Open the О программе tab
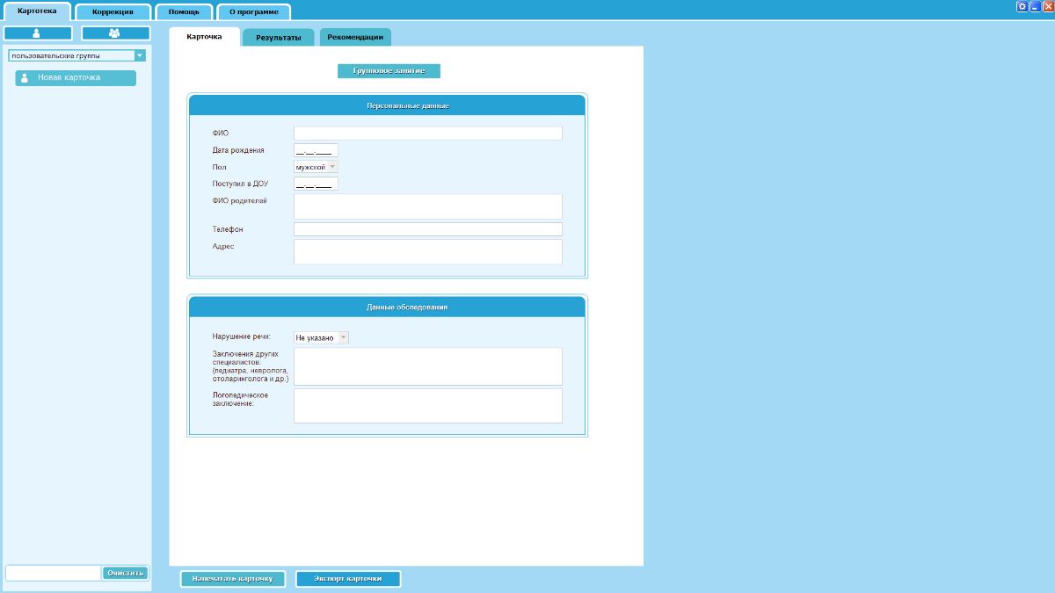Screen dimensions: 1055x593 click(253, 12)
